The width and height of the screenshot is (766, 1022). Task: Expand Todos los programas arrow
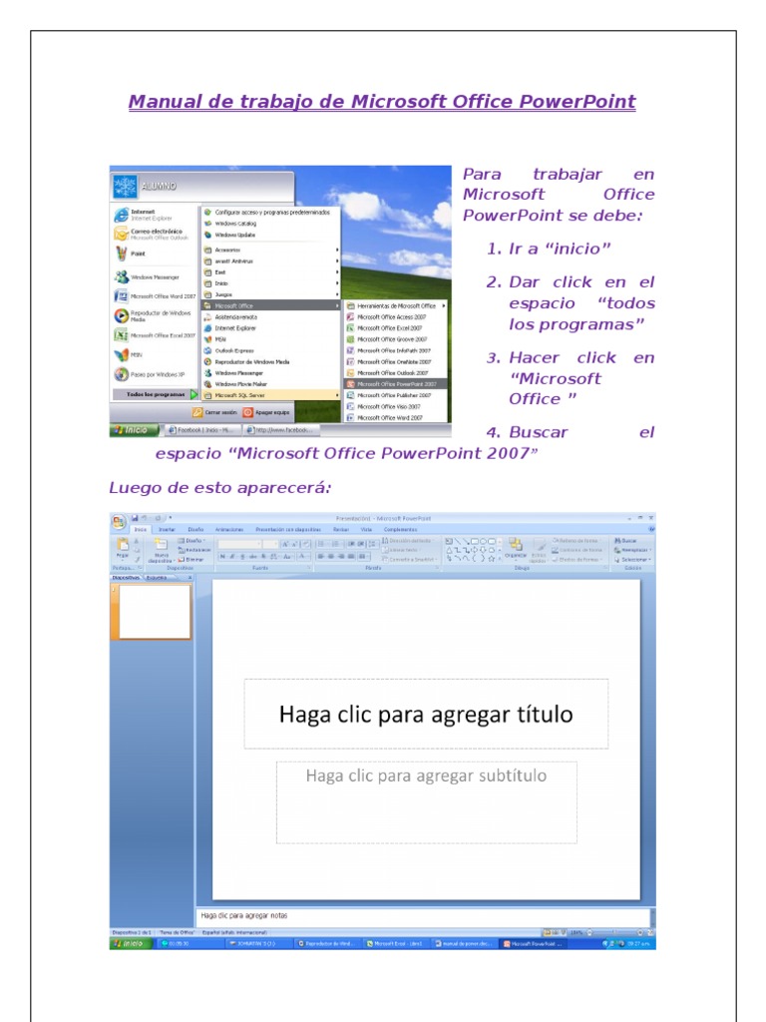pos(193,394)
